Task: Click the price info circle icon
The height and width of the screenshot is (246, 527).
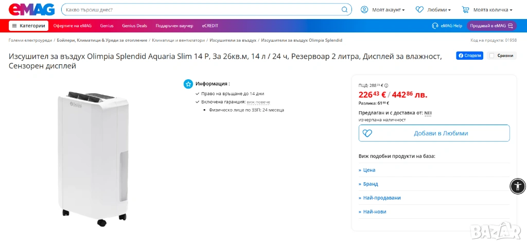Action: click(x=387, y=85)
